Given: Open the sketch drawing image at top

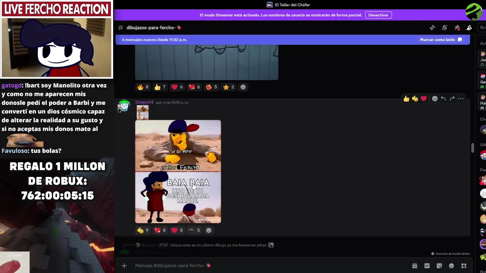Looking at the screenshot, I should (x=207, y=62).
